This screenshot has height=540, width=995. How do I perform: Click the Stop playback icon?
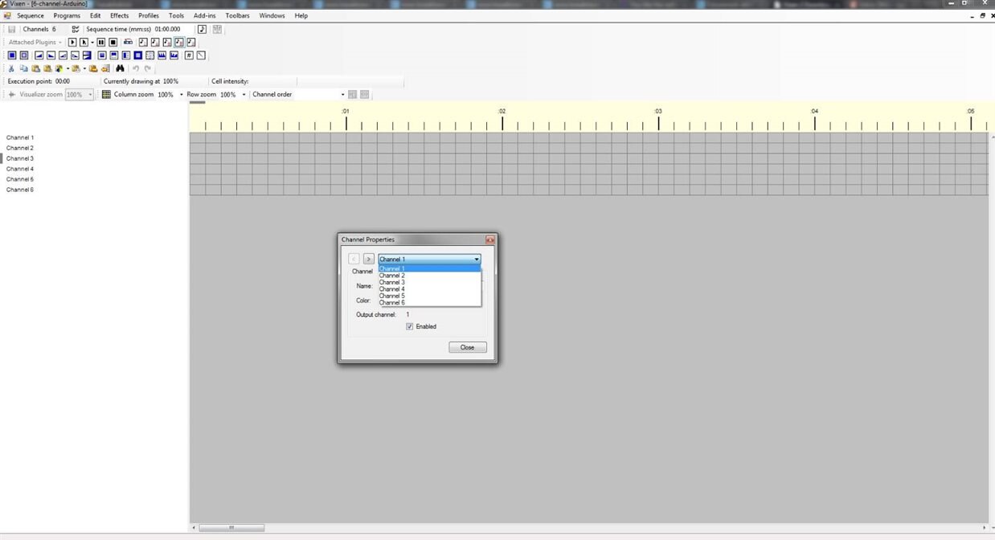pos(113,42)
